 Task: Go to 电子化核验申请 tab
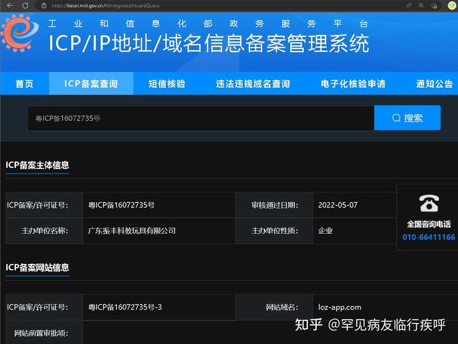tap(353, 84)
